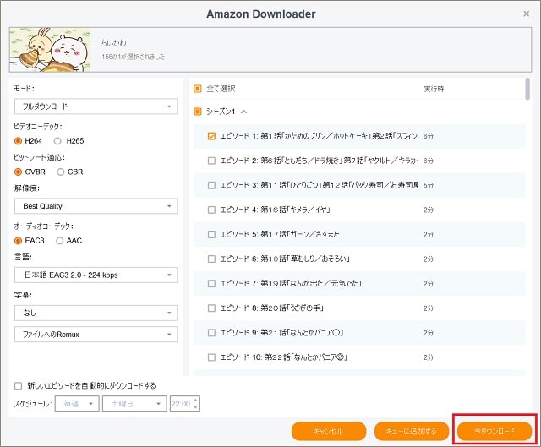
Task: Choose CVBR bitrate mode
Action: tap(18, 172)
